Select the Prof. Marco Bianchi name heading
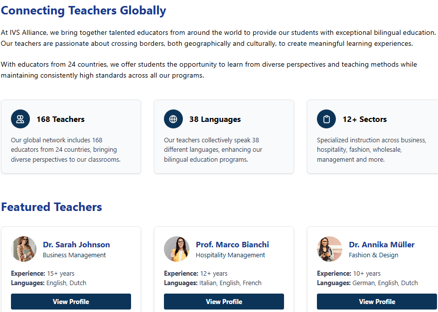438x312 pixels. [232, 244]
